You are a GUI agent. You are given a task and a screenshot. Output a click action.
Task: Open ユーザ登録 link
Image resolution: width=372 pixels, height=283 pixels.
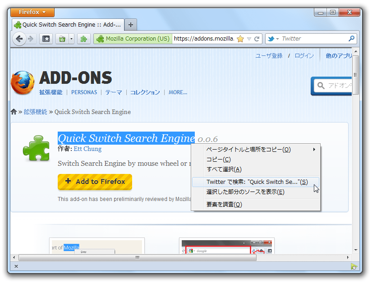pyautogui.click(x=269, y=56)
